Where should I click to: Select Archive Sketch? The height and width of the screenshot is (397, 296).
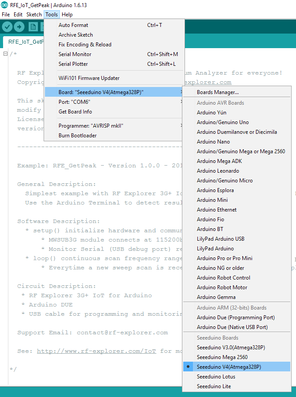(113, 35)
